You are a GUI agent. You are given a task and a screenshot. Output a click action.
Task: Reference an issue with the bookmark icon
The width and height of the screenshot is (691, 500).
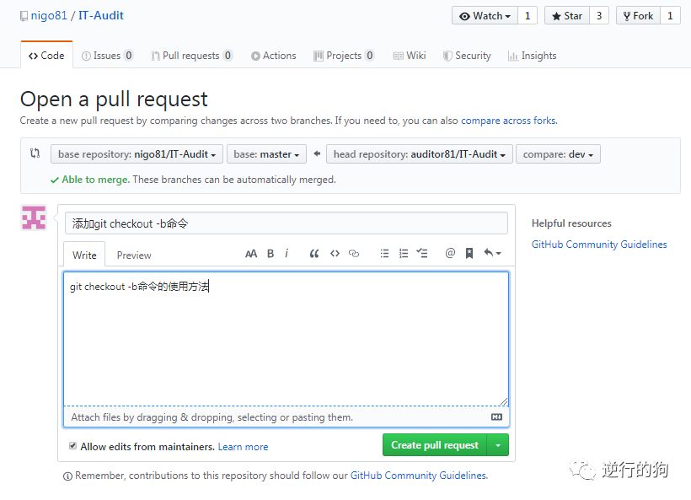(469, 254)
